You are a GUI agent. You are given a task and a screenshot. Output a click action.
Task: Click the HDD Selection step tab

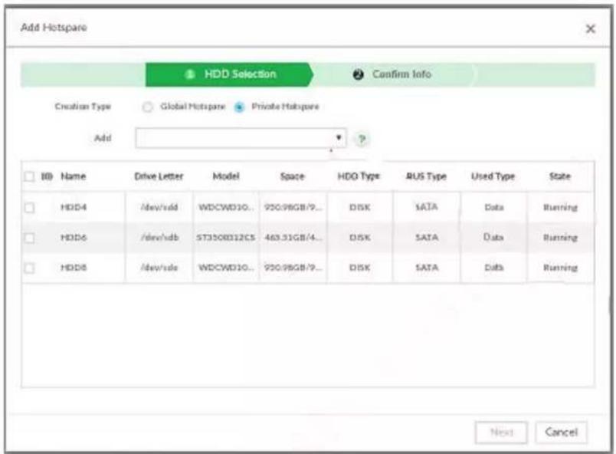coord(229,74)
